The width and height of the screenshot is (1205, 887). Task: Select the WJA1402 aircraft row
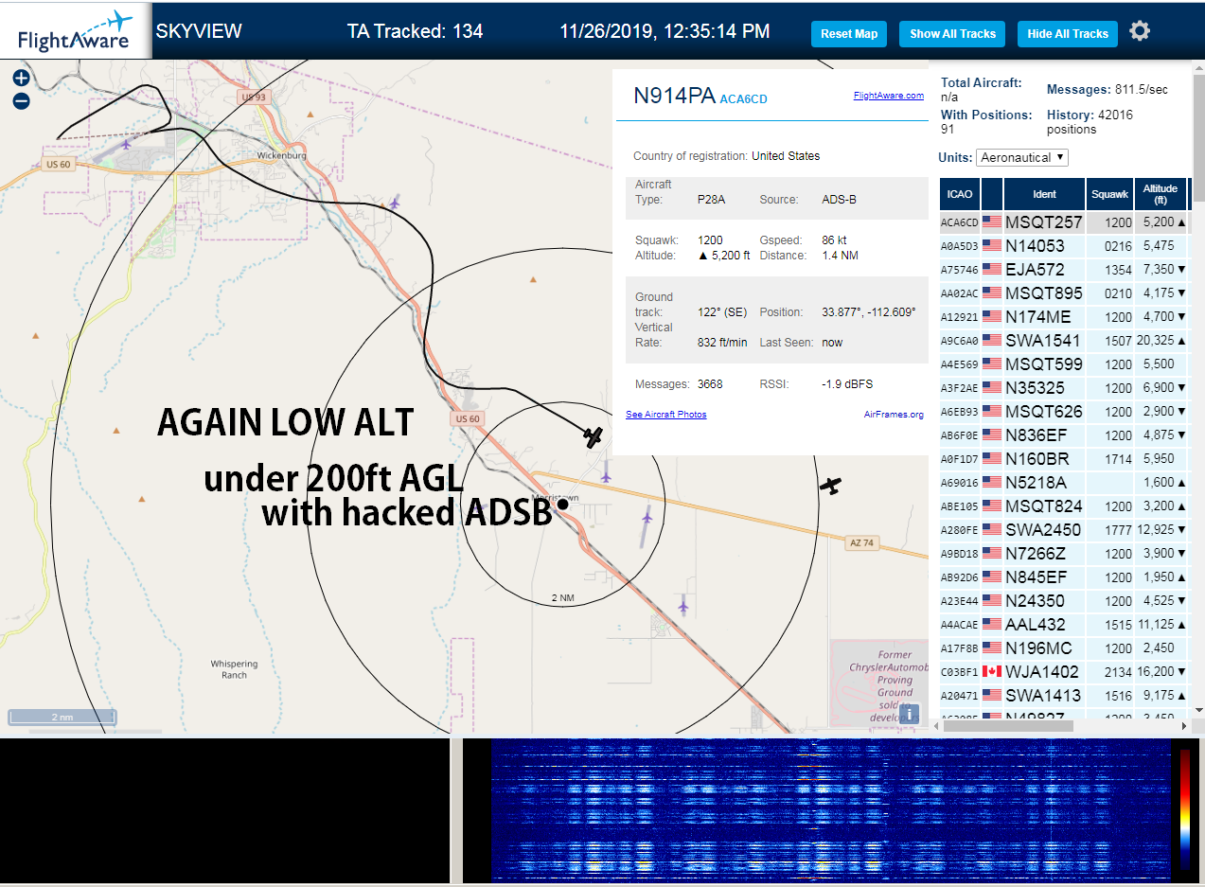(1063, 672)
